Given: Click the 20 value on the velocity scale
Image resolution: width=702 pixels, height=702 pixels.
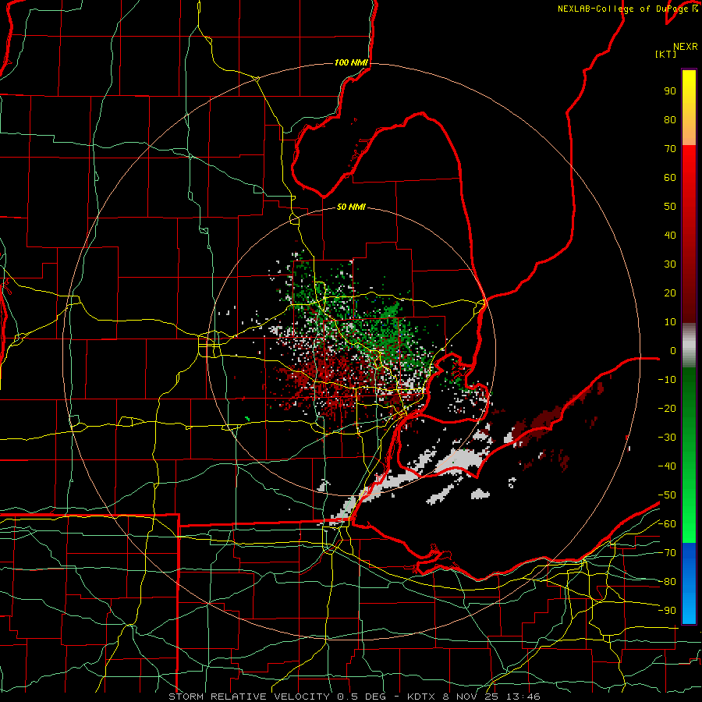Looking at the screenshot, I should point(670,292).
